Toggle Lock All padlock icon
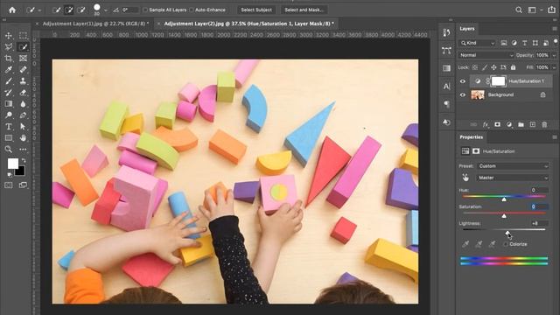This screenshot has width=560, height=315. [514, 67]
